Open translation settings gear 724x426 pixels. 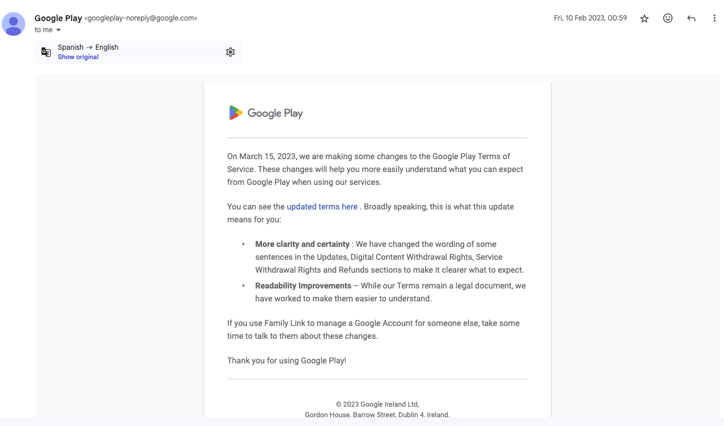[x=230, y=52]
